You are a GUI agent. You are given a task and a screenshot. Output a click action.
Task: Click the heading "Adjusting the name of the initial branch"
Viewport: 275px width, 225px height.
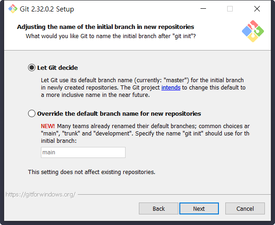105,27
